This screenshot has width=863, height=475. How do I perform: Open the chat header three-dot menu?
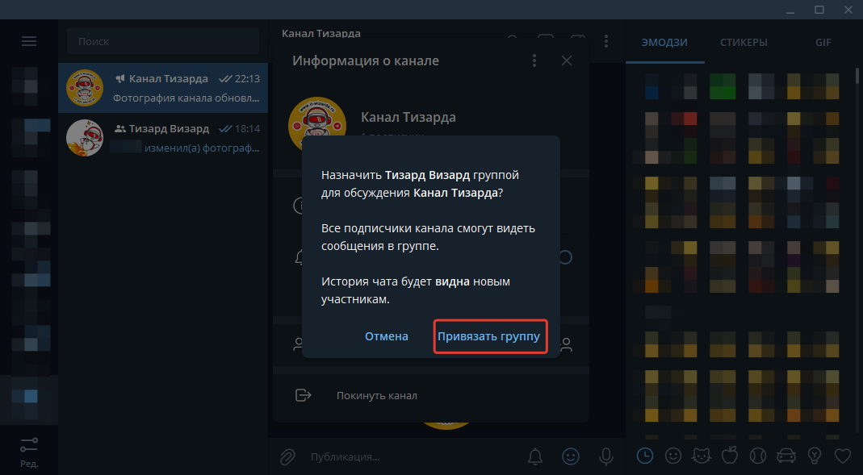click(606, 40)
